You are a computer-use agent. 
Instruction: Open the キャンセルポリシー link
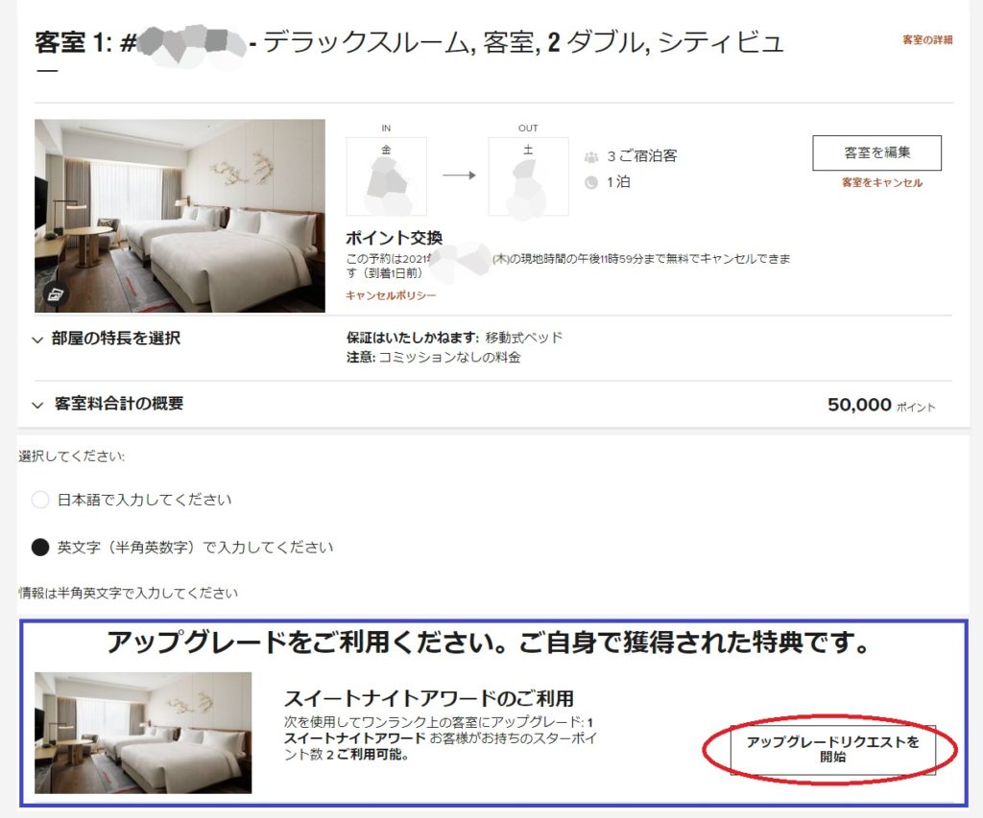click(x=391, y=295)
